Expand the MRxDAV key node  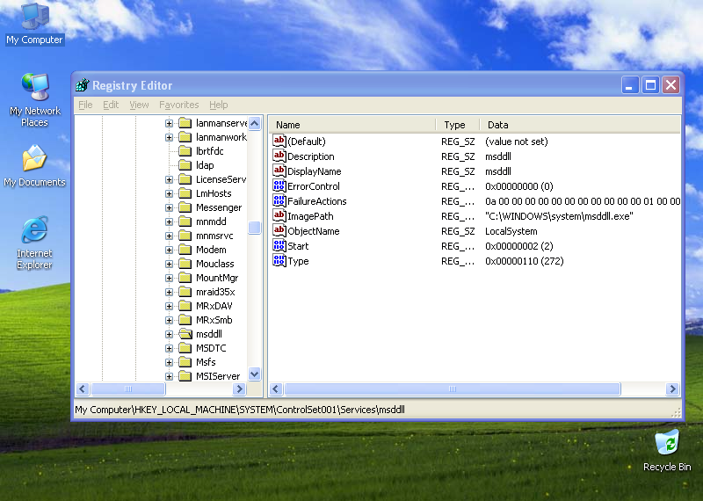(169, 307)
